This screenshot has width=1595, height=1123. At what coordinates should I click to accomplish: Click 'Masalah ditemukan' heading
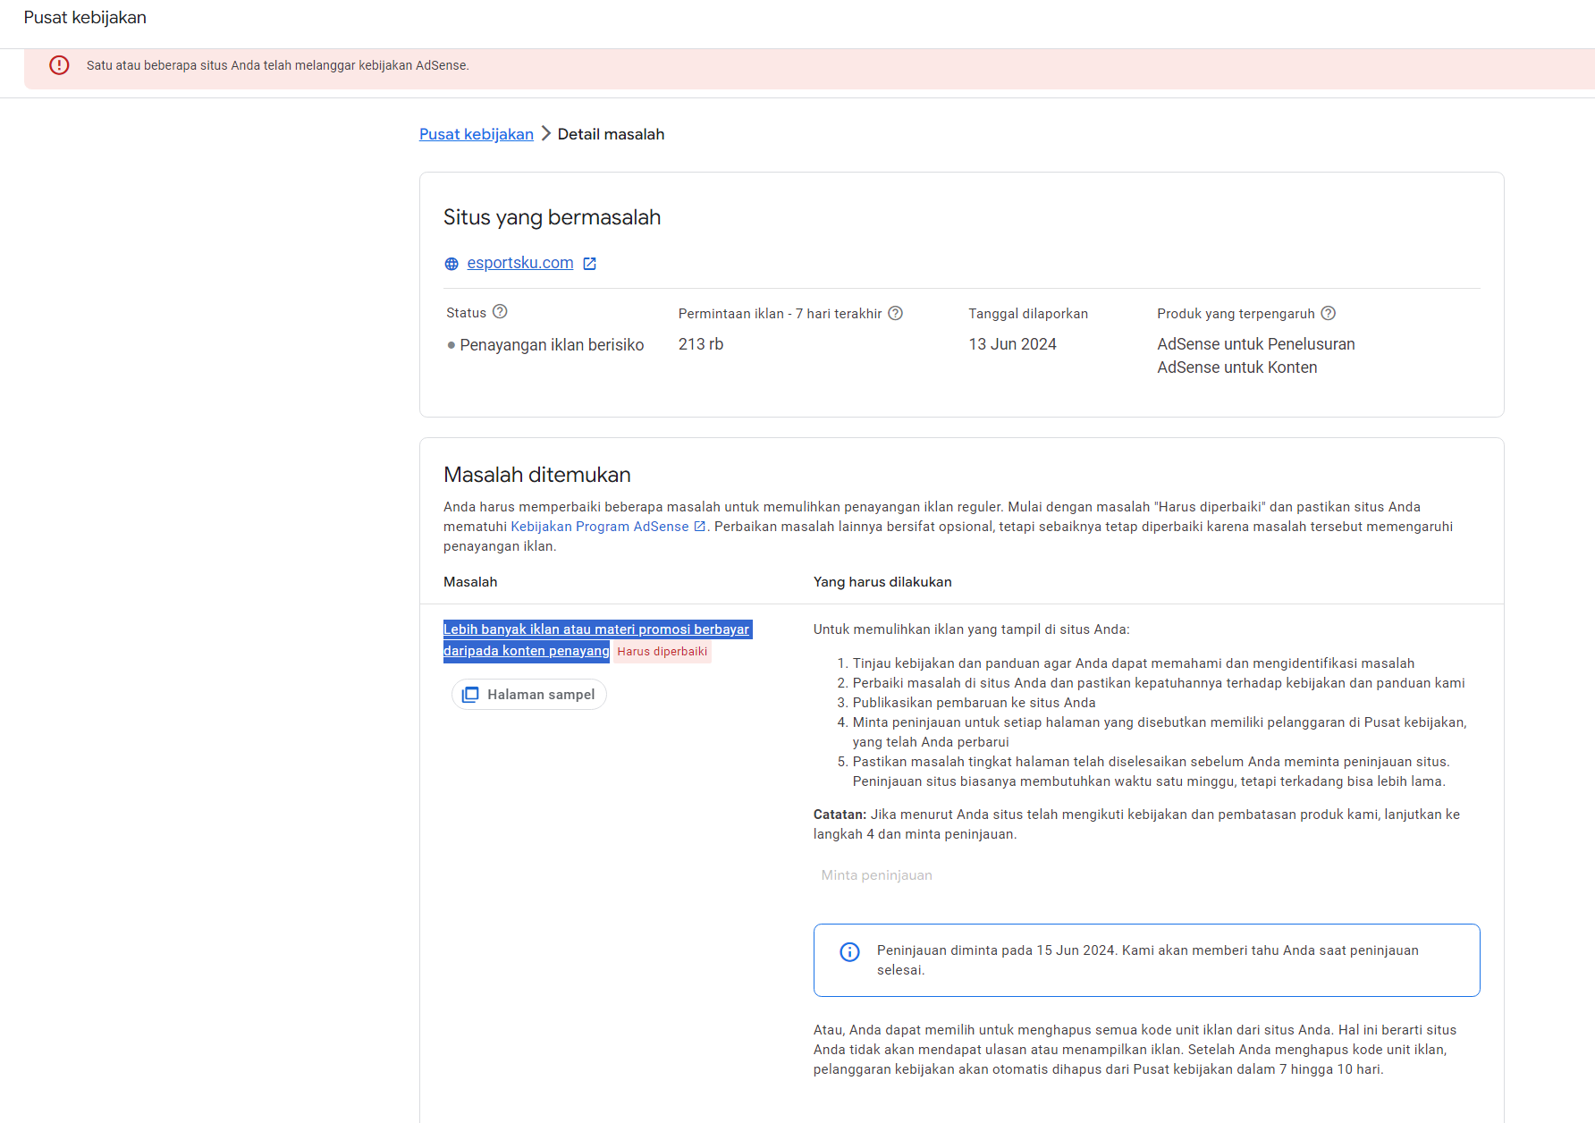537,475
